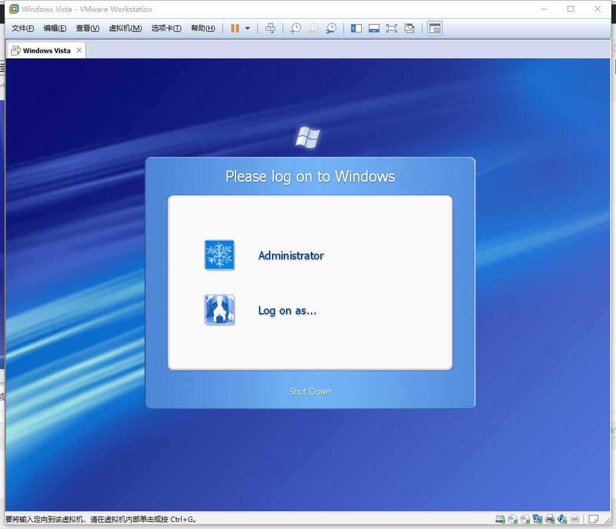Image resolution: width=616 pixels, height=529 pixels.
Task: Click the first CD/DVD drive status icon
Action: [513, 519]
